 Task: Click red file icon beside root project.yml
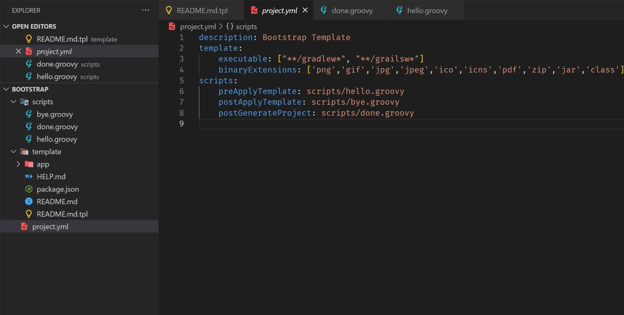[x=24, y=226]
